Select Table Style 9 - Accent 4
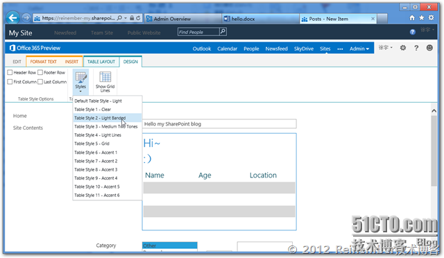 pos(108,178)
